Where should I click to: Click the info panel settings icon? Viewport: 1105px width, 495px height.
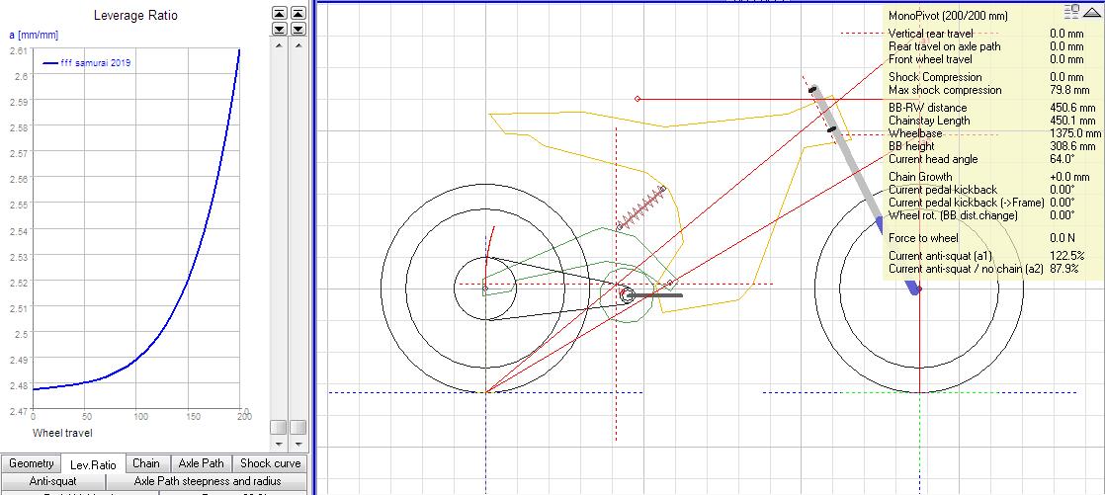1072,11
